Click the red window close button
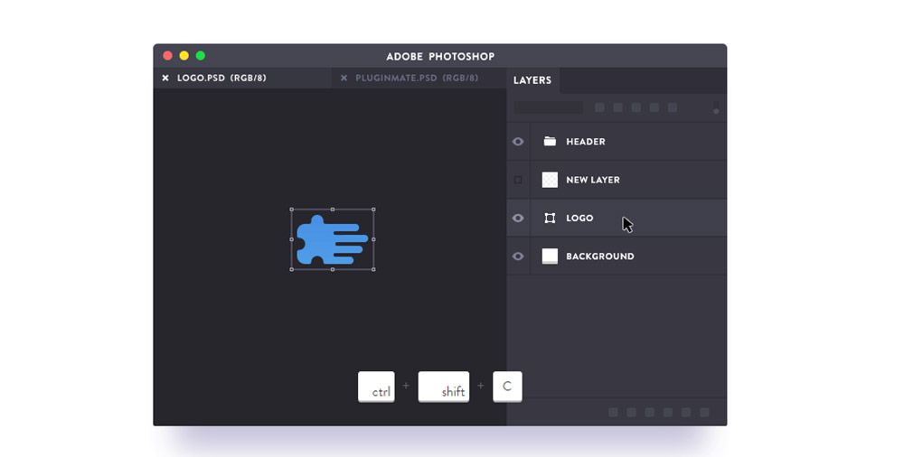The height and width of the screenshot is (457, 904). [168, 56]
